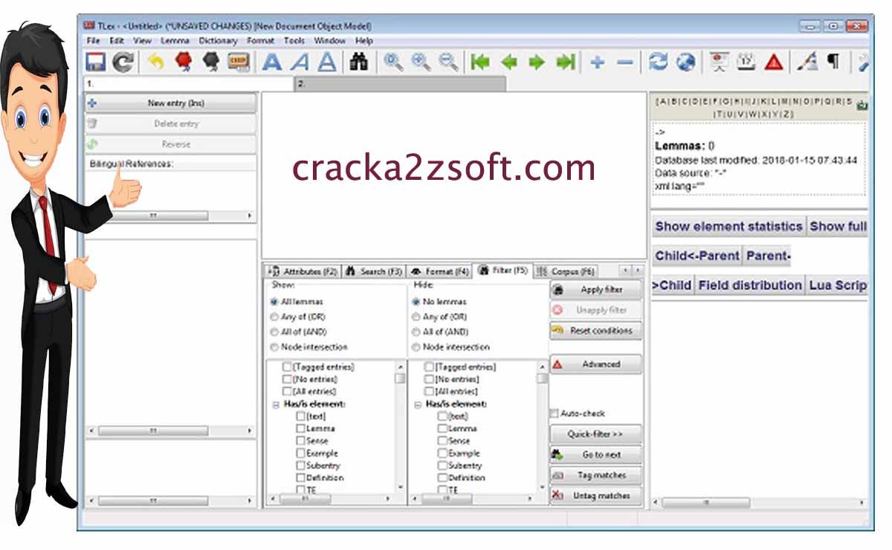Click 'Field distribution' in right panel
Viewport: 892px width, 550px height.
pyautogui.click(x=749, y=285)
